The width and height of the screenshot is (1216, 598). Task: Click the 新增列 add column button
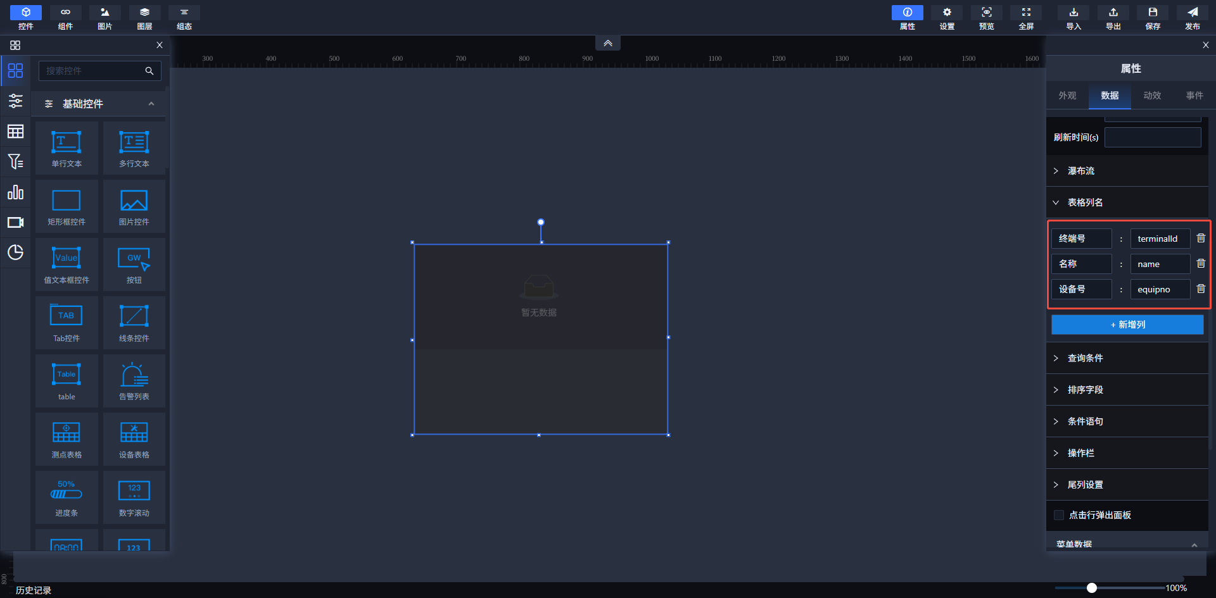tap(1127, 325)
